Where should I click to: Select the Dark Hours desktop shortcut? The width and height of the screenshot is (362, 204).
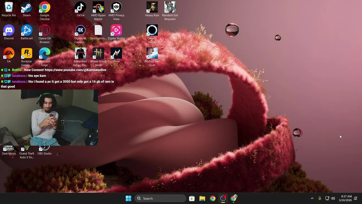click(9, 151)
